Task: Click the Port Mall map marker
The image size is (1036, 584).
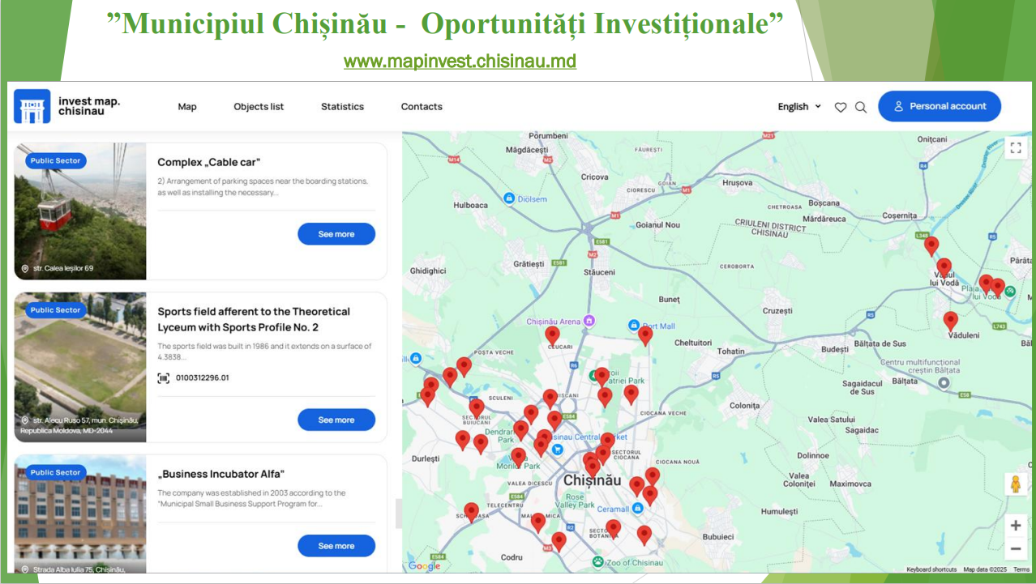Action: (635, 326)
